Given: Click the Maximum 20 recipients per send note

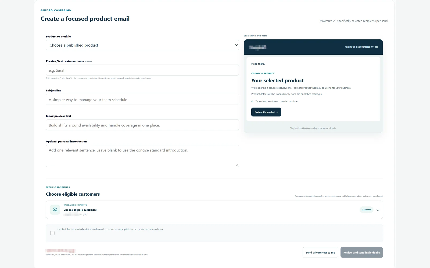Looking at the screenshot, I should (x=354, y=21).
